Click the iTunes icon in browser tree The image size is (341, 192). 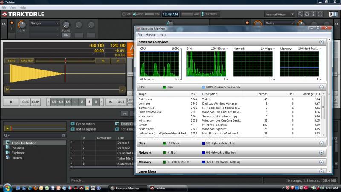(8, 157)
